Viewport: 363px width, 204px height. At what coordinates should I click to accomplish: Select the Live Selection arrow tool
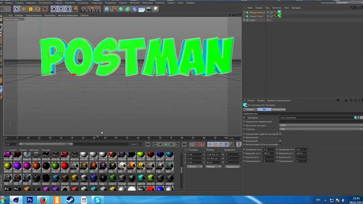tap(16, 9)
